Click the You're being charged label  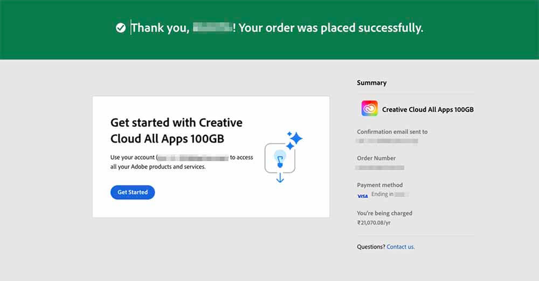coord(384,213)
